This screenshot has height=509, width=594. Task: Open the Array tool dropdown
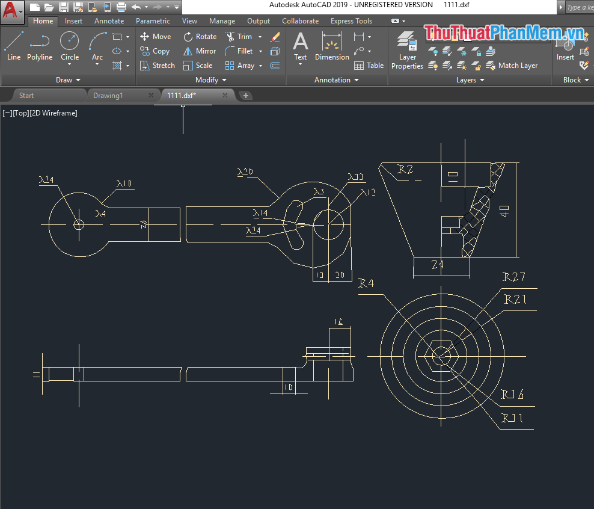(x=260, y=66)
